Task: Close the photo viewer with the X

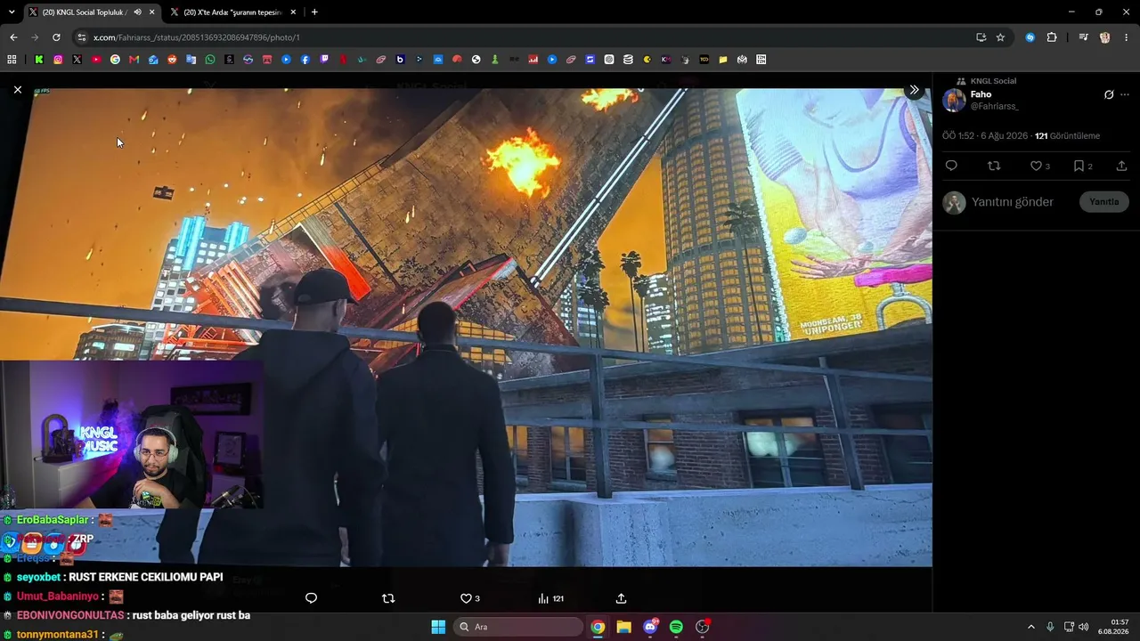Action: (x=17, y=90)
